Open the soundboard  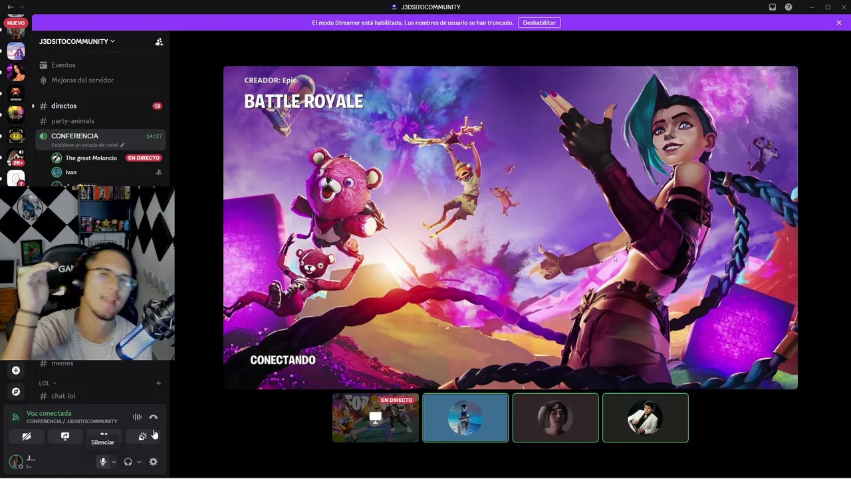pyautogui.click(x=142, y=436)
